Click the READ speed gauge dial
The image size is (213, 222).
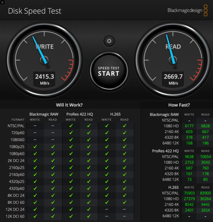173,60
